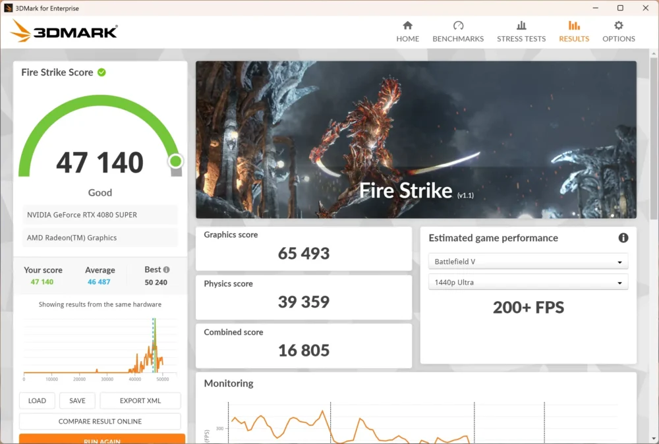Viewport: 659px width, 444px height.
Task: Click the vertical scrollbar thumb
Action: click(654, 138)
